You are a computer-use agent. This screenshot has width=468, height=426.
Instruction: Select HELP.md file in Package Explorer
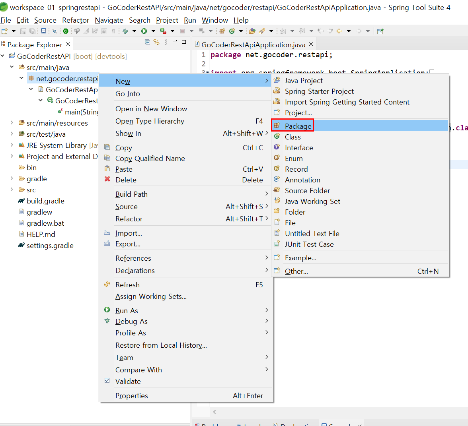coord(41,234)
